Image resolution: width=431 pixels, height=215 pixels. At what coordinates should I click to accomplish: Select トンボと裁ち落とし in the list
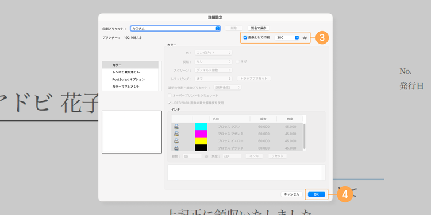coord(130,72)
